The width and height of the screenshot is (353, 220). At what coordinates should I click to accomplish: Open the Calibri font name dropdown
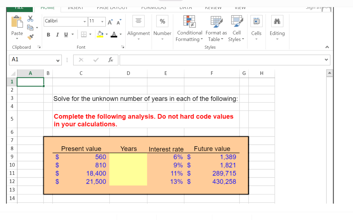[x=85, y=21]
